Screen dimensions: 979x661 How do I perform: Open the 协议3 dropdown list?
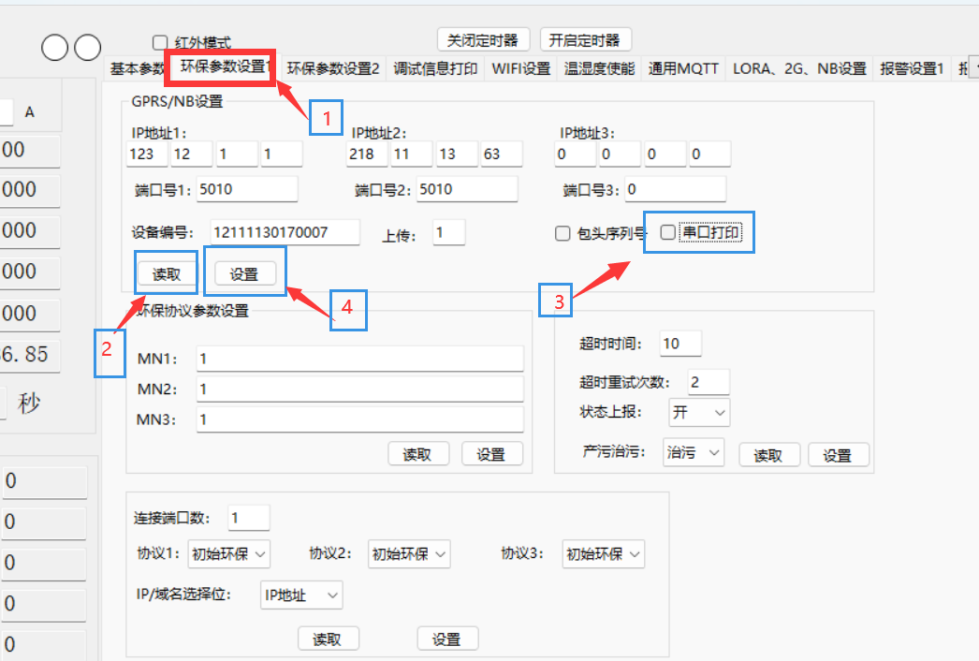[x=604, y=554]
